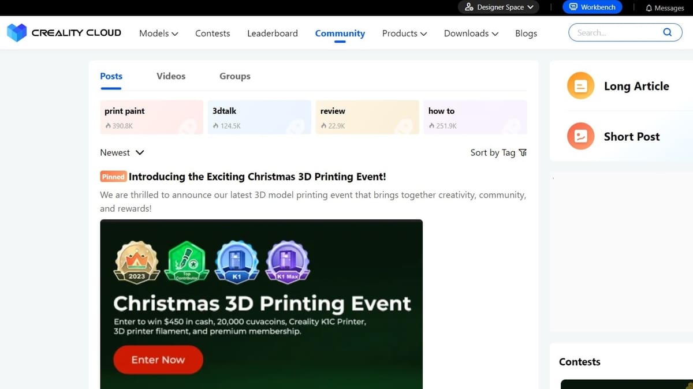The width and height of the screenshot is (693, 389).
Task: Switch to the Groups tab
Action: coord(235,76)
